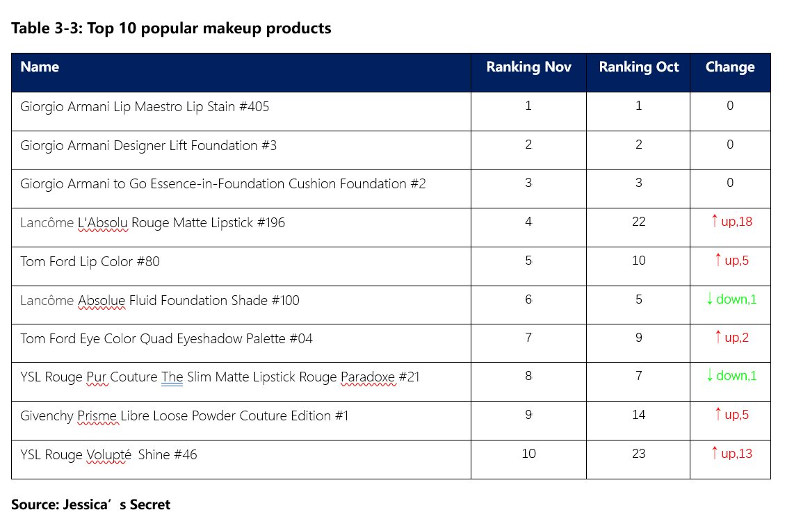Image resolution: width=794 pixels, height=519 pixels.
Task: Select Change value "0" for Designer Lift Foundation
Action: click(730, 145)
